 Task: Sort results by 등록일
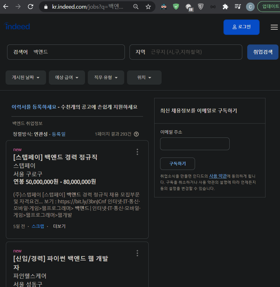(x=59, y=134)
